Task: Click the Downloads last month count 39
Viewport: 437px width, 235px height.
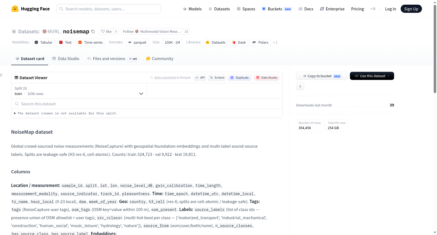Action: click(392, 105)
